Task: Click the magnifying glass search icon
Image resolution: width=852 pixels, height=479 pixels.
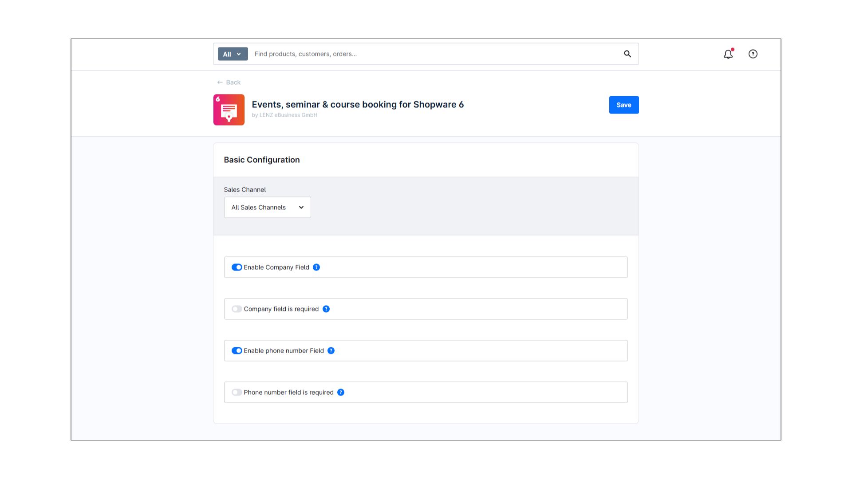Action: click(627, 54)
